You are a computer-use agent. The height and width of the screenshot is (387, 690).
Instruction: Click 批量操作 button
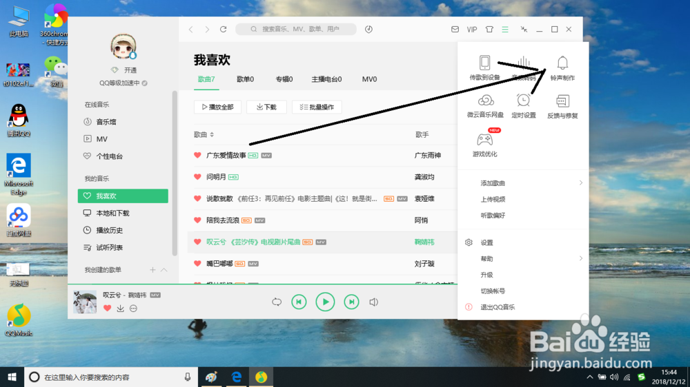[317, 107]
